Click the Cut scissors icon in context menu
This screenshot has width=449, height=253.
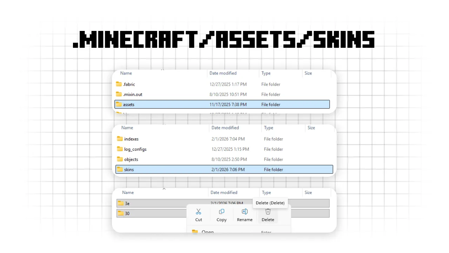click(199, 212)
